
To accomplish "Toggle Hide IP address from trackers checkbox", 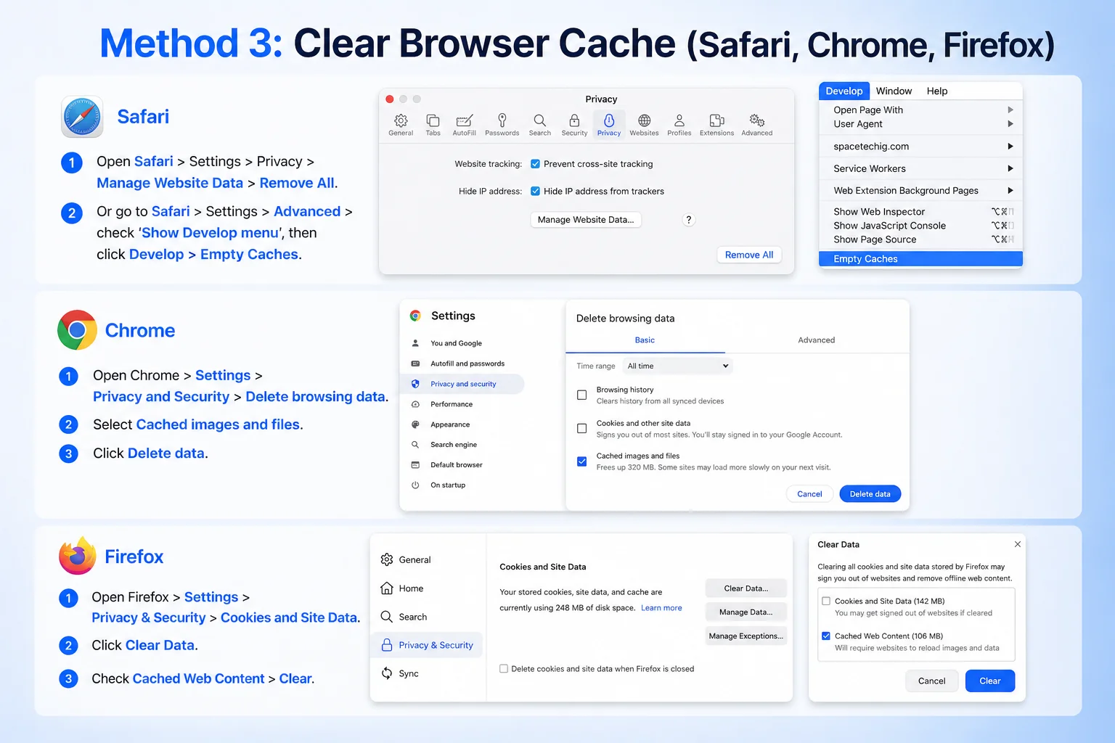I will tap(535, 191).
